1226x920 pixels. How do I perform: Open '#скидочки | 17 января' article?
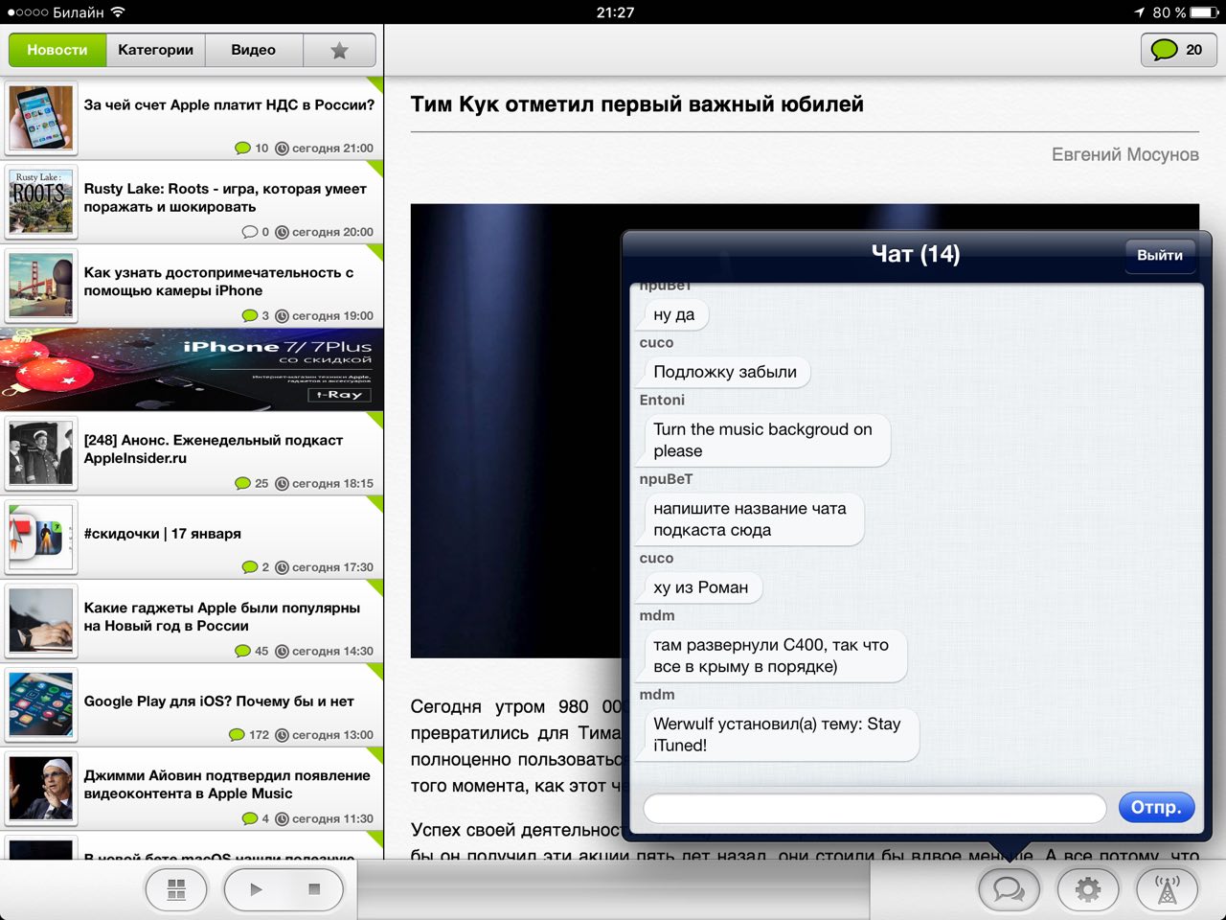coord(192,538)
